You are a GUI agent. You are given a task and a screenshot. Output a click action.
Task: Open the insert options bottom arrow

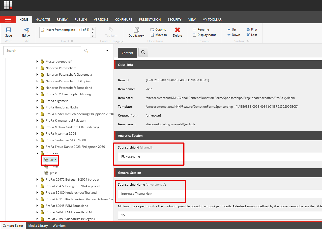pos(93,36)
